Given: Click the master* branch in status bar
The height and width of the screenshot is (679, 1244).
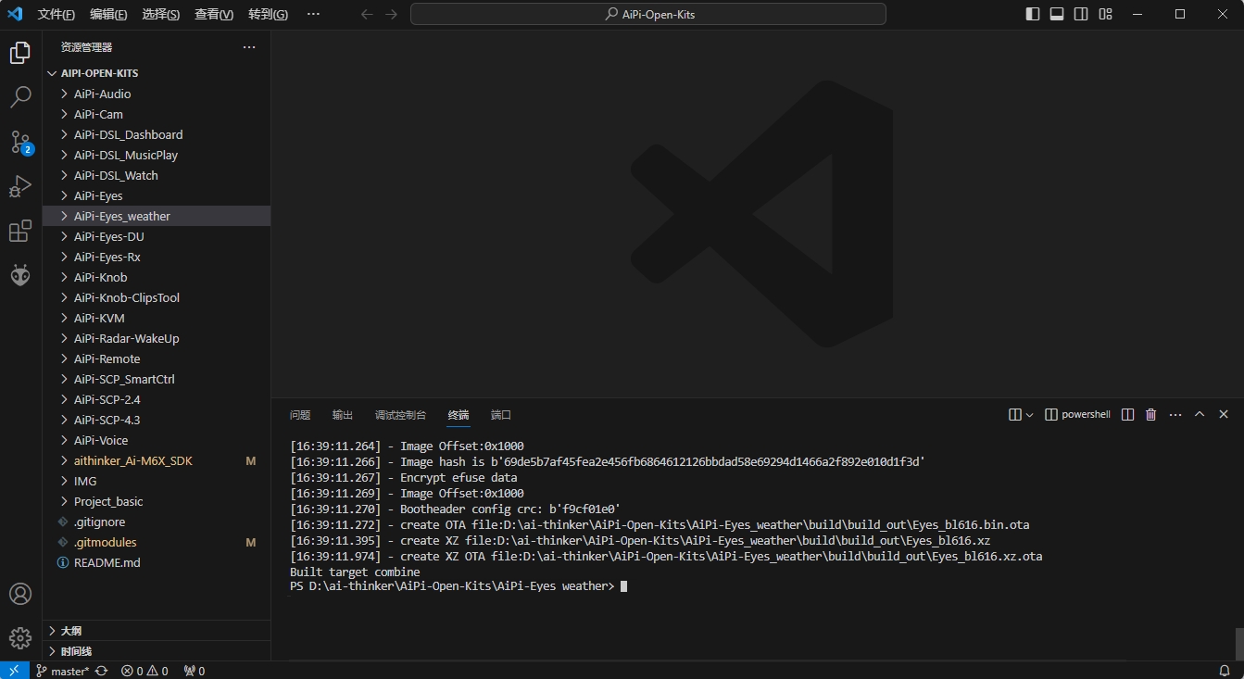Looking at the screenshot, I should [x=63, y=671].
